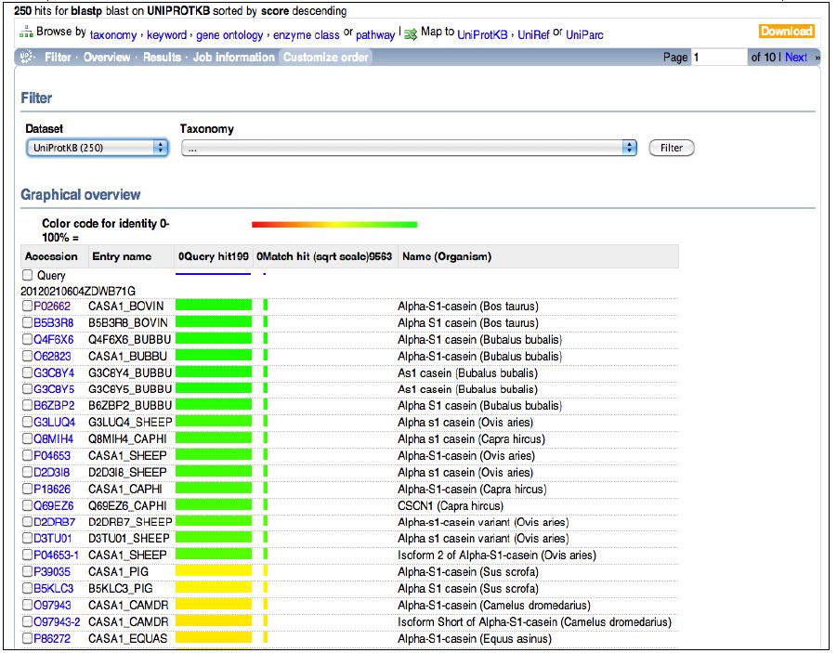837x653 pixels.
Task: Click the double-arrow icon after Next
Action: coord(817,58)
